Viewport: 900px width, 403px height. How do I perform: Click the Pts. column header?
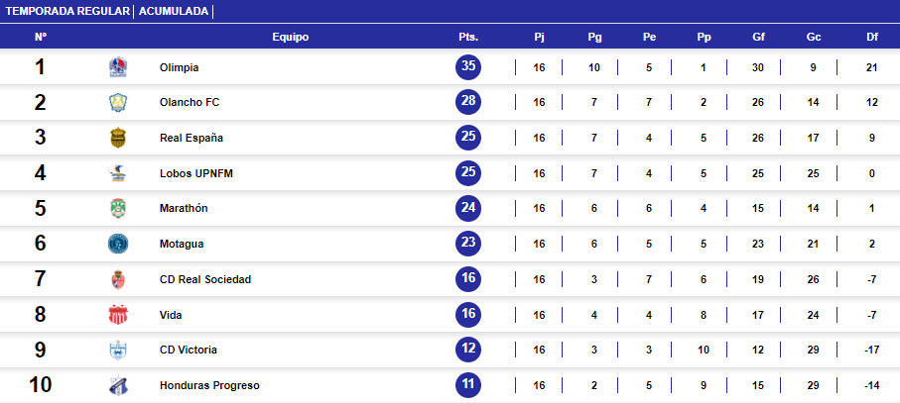click(468, 37)
